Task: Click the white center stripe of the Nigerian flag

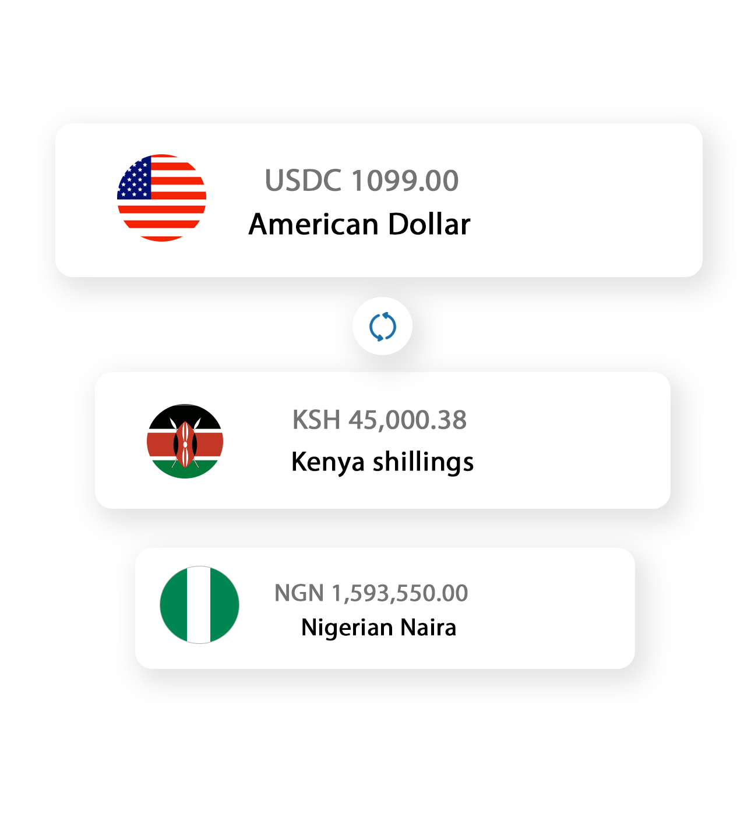Action: [199, 605]
